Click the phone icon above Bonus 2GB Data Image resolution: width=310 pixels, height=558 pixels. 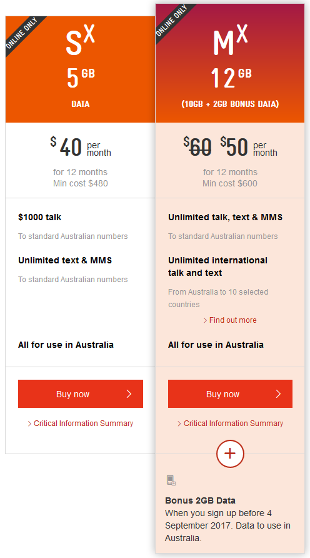tap(171, 480)
